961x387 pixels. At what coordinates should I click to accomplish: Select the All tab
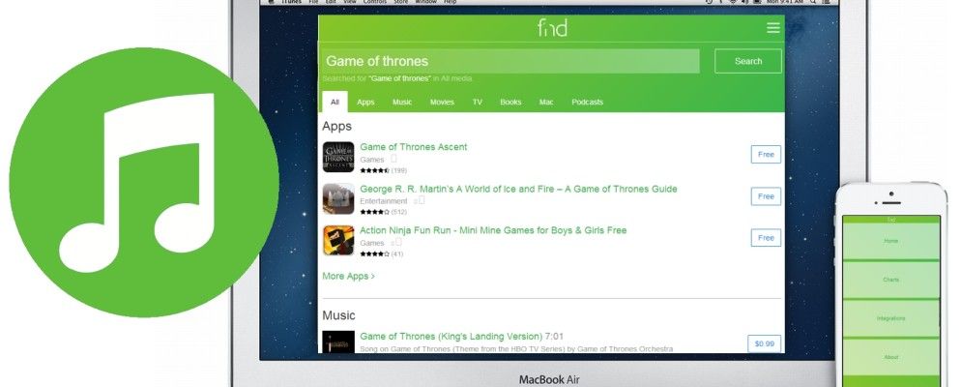pos(335,102)
